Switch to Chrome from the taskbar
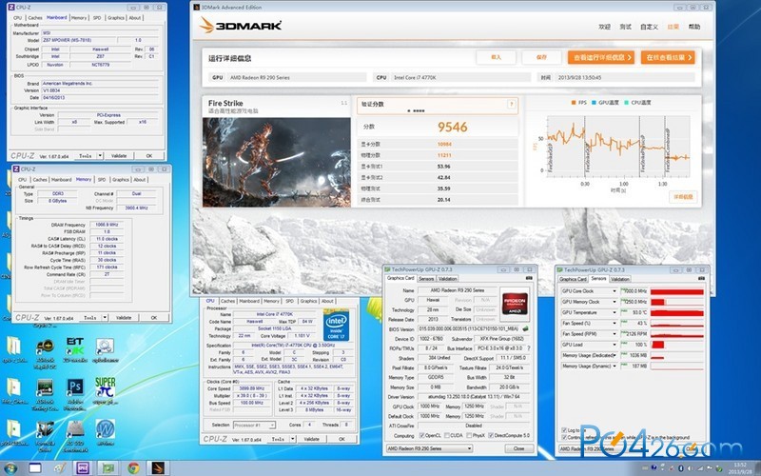761x476 pixels. coord(133,468)
